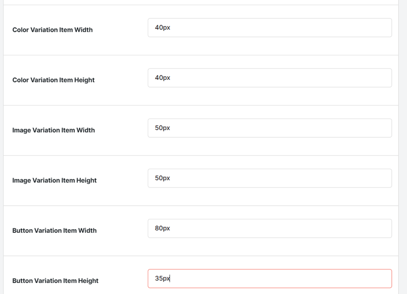This screenshot has width=407, height=294.
Task: Focus the Color Variation Item Width field
Action: 270,28
